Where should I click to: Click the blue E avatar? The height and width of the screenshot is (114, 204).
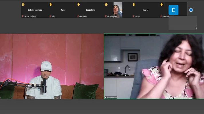coord(173,10)
